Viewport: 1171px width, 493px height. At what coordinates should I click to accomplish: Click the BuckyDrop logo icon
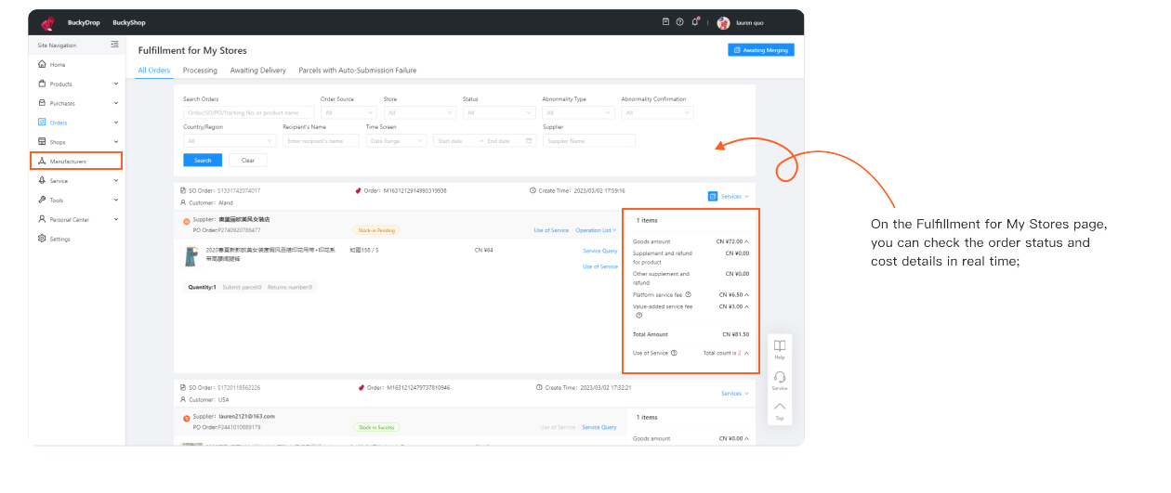pos(47,22)
